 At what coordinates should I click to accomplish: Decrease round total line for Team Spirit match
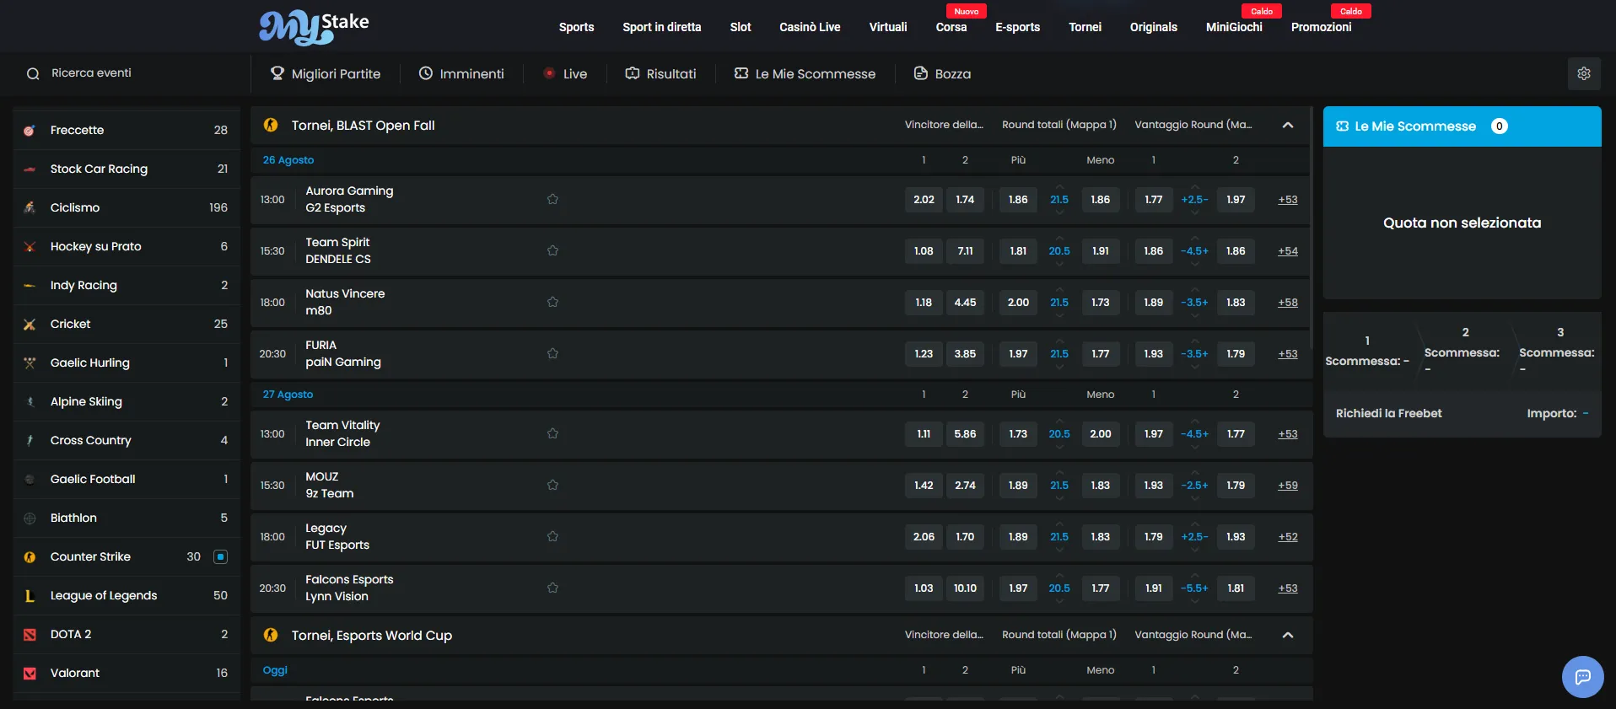(x=1059, y=264)
